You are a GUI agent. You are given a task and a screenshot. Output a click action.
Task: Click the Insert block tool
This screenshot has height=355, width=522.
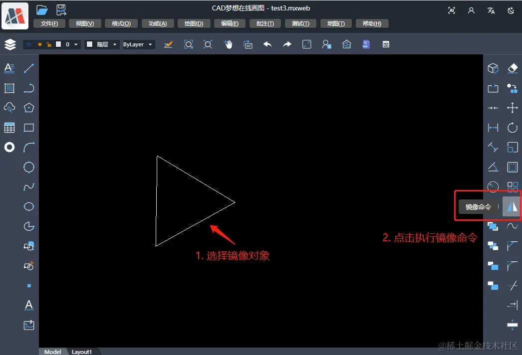pos(29,246)
